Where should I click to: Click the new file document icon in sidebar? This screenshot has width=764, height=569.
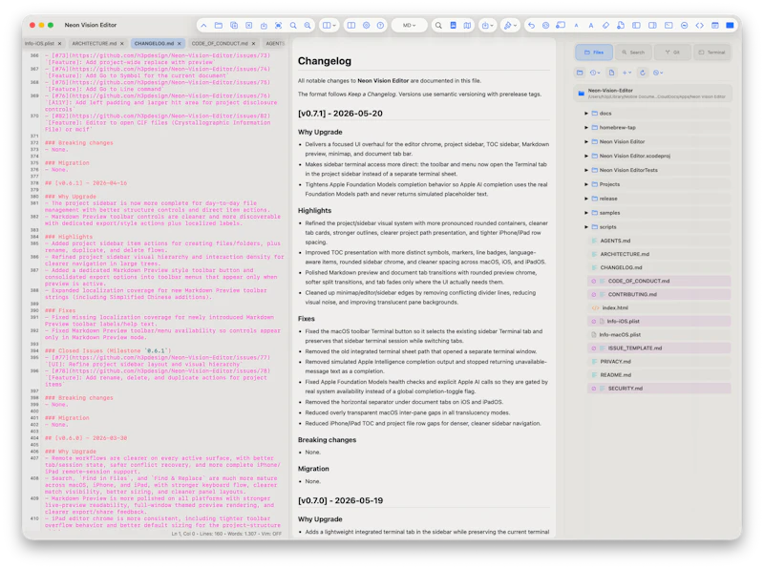point(611,73)
